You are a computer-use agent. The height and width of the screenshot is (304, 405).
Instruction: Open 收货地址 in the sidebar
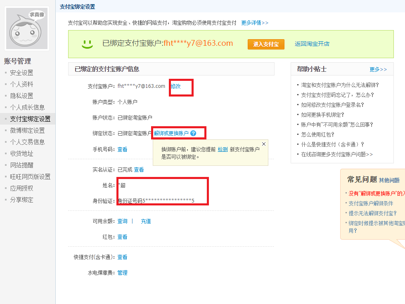click(x=22, y=153)
